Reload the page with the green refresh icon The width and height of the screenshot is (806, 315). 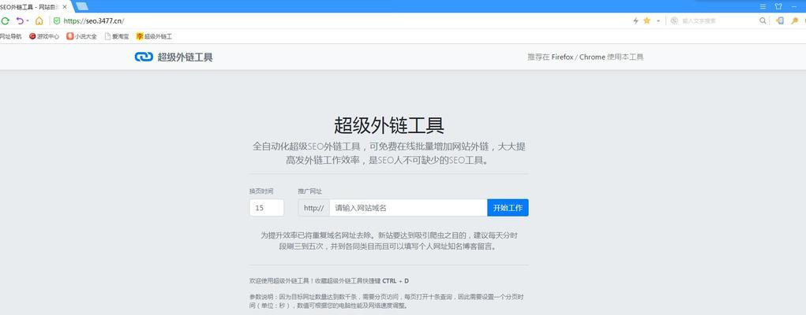tap(6, 21)
